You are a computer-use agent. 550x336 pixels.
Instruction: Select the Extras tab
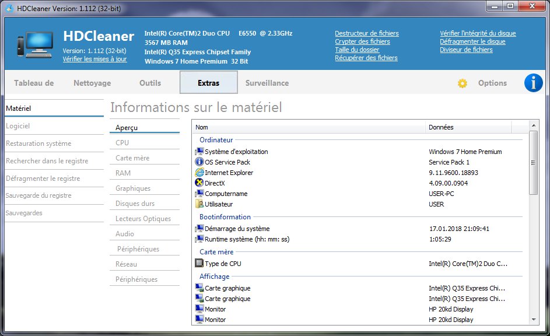pyautogui.click(x=208, y=83)
